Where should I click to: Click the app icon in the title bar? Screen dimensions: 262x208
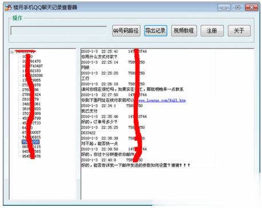click(x=8, y=7)
